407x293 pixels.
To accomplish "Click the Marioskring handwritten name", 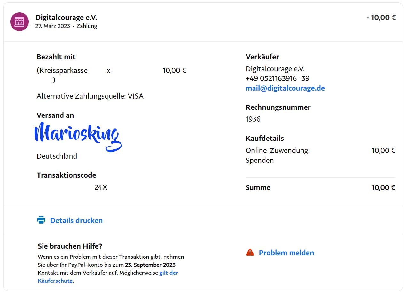I will (x=78, y=135).
